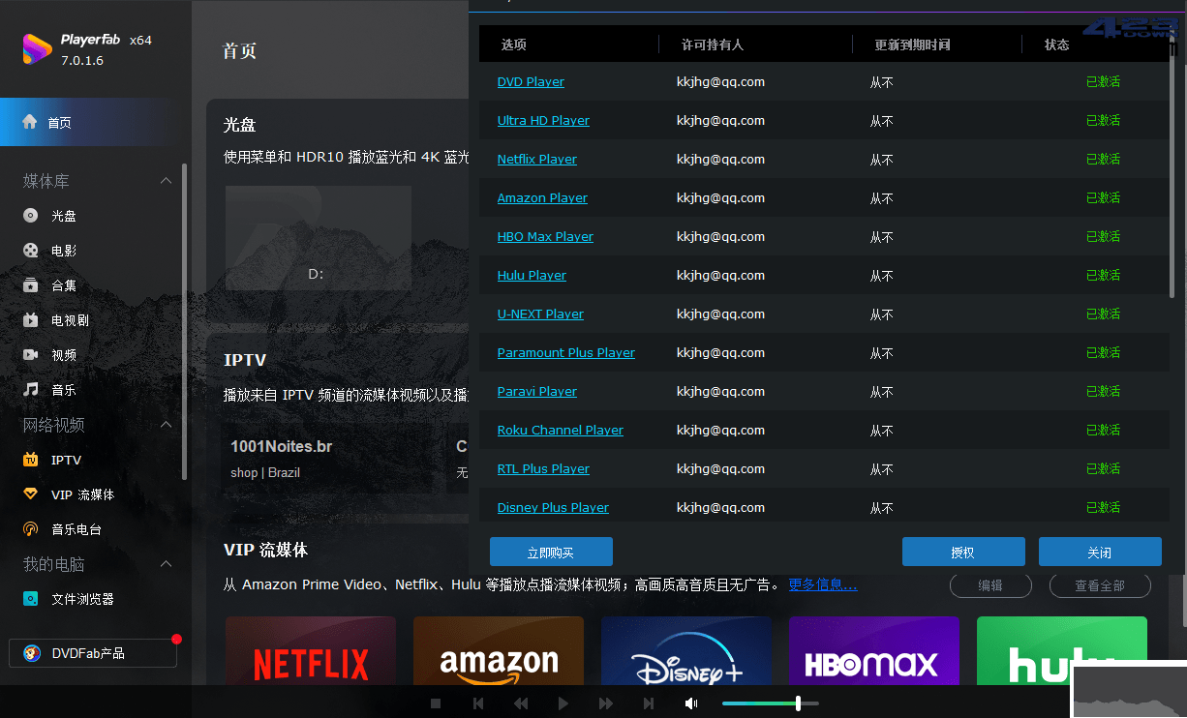Click the next track button
The width and height of the screenshot is (1187, 718).
(649, 703)
